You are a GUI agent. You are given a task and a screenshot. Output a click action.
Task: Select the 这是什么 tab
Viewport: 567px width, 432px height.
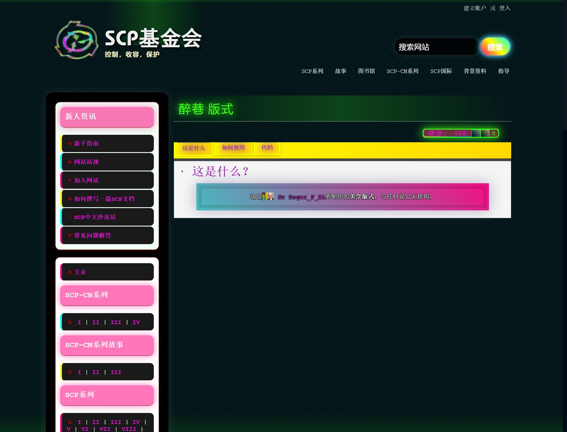193,148
